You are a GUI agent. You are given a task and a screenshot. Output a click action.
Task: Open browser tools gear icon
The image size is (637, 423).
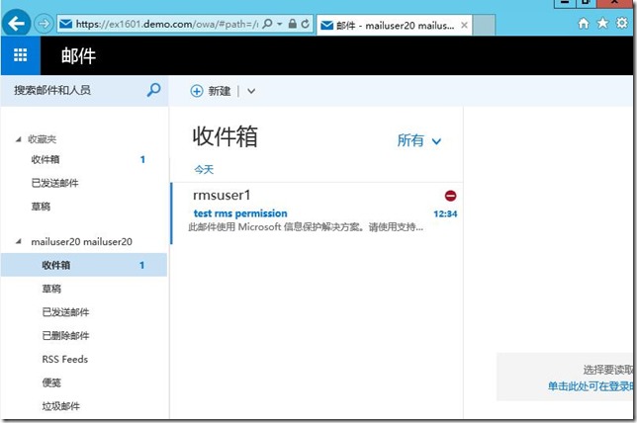click(x=622, y=23)
